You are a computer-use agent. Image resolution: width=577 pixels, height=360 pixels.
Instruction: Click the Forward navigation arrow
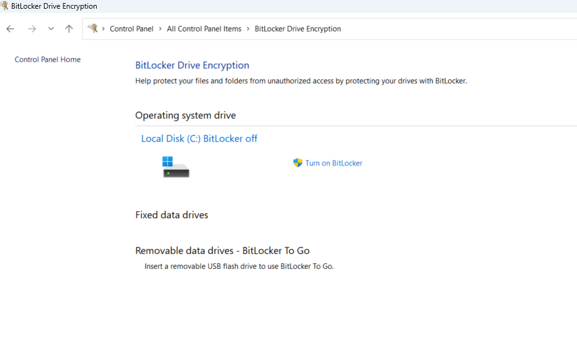(x=32, y=29)
